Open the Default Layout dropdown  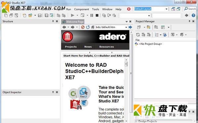click(167, 9)
